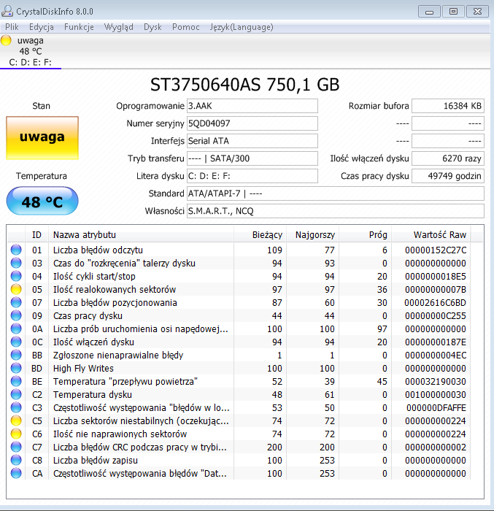Click status icon for attribute 07

(16, 302)
